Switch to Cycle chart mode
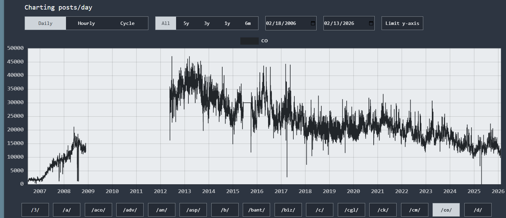Image resolution: width=506 pixels, height=218 pixels. pyautogui.click(x=128, y=23)
